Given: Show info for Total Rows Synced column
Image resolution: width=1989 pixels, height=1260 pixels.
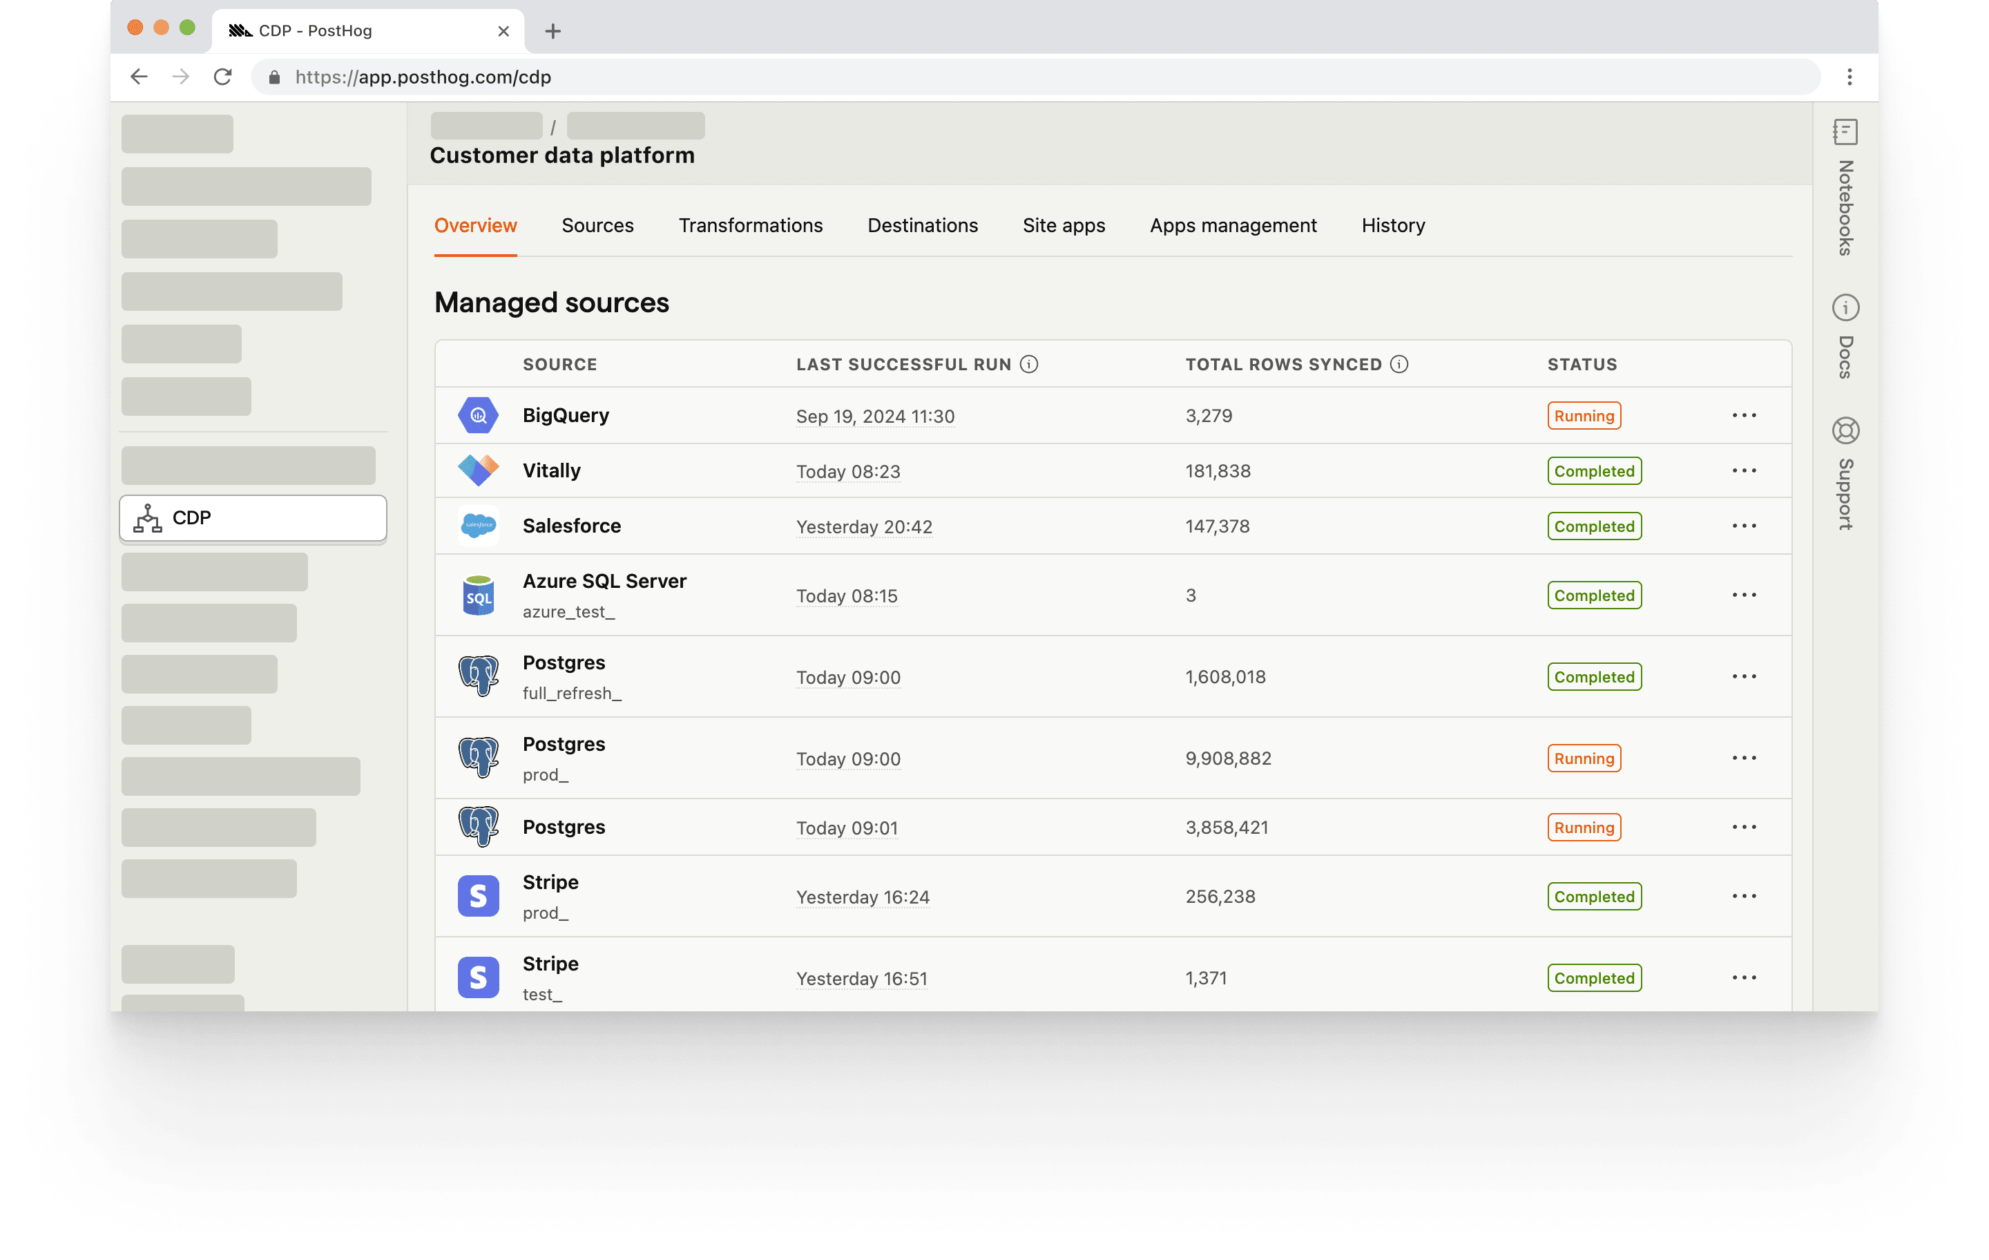Looking at the screenshot, I should [1399, 364].
